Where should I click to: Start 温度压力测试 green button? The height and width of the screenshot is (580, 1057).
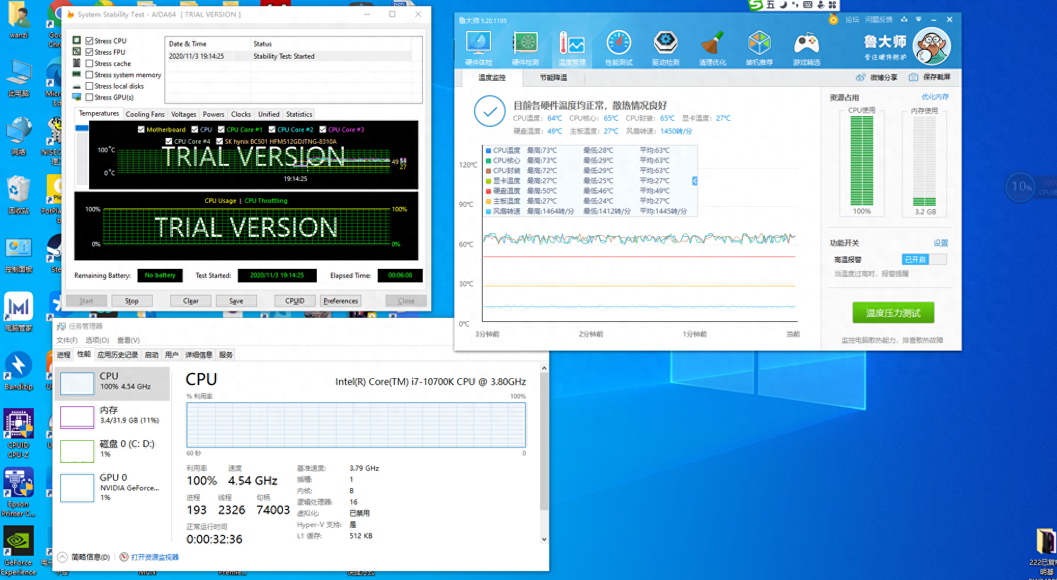click(x=893, y=313)
